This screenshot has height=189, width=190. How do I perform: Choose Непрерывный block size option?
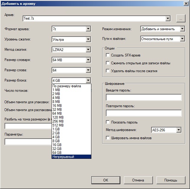tap(71, 157)
